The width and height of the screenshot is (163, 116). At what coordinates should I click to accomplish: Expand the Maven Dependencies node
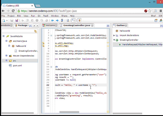7,56
